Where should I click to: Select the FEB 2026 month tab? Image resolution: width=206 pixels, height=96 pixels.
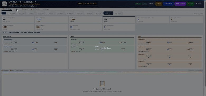click(50, 13)
